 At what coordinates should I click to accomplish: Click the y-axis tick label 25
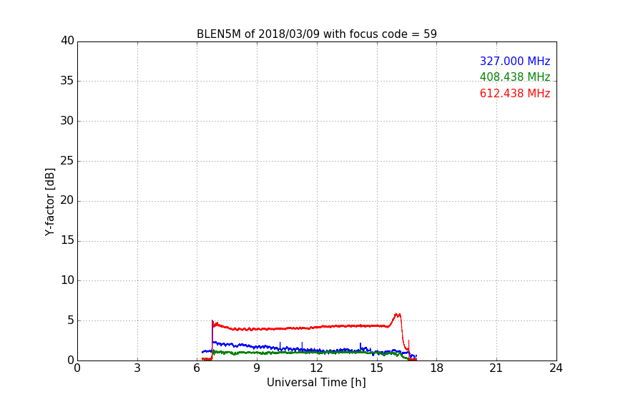[67, 161]
